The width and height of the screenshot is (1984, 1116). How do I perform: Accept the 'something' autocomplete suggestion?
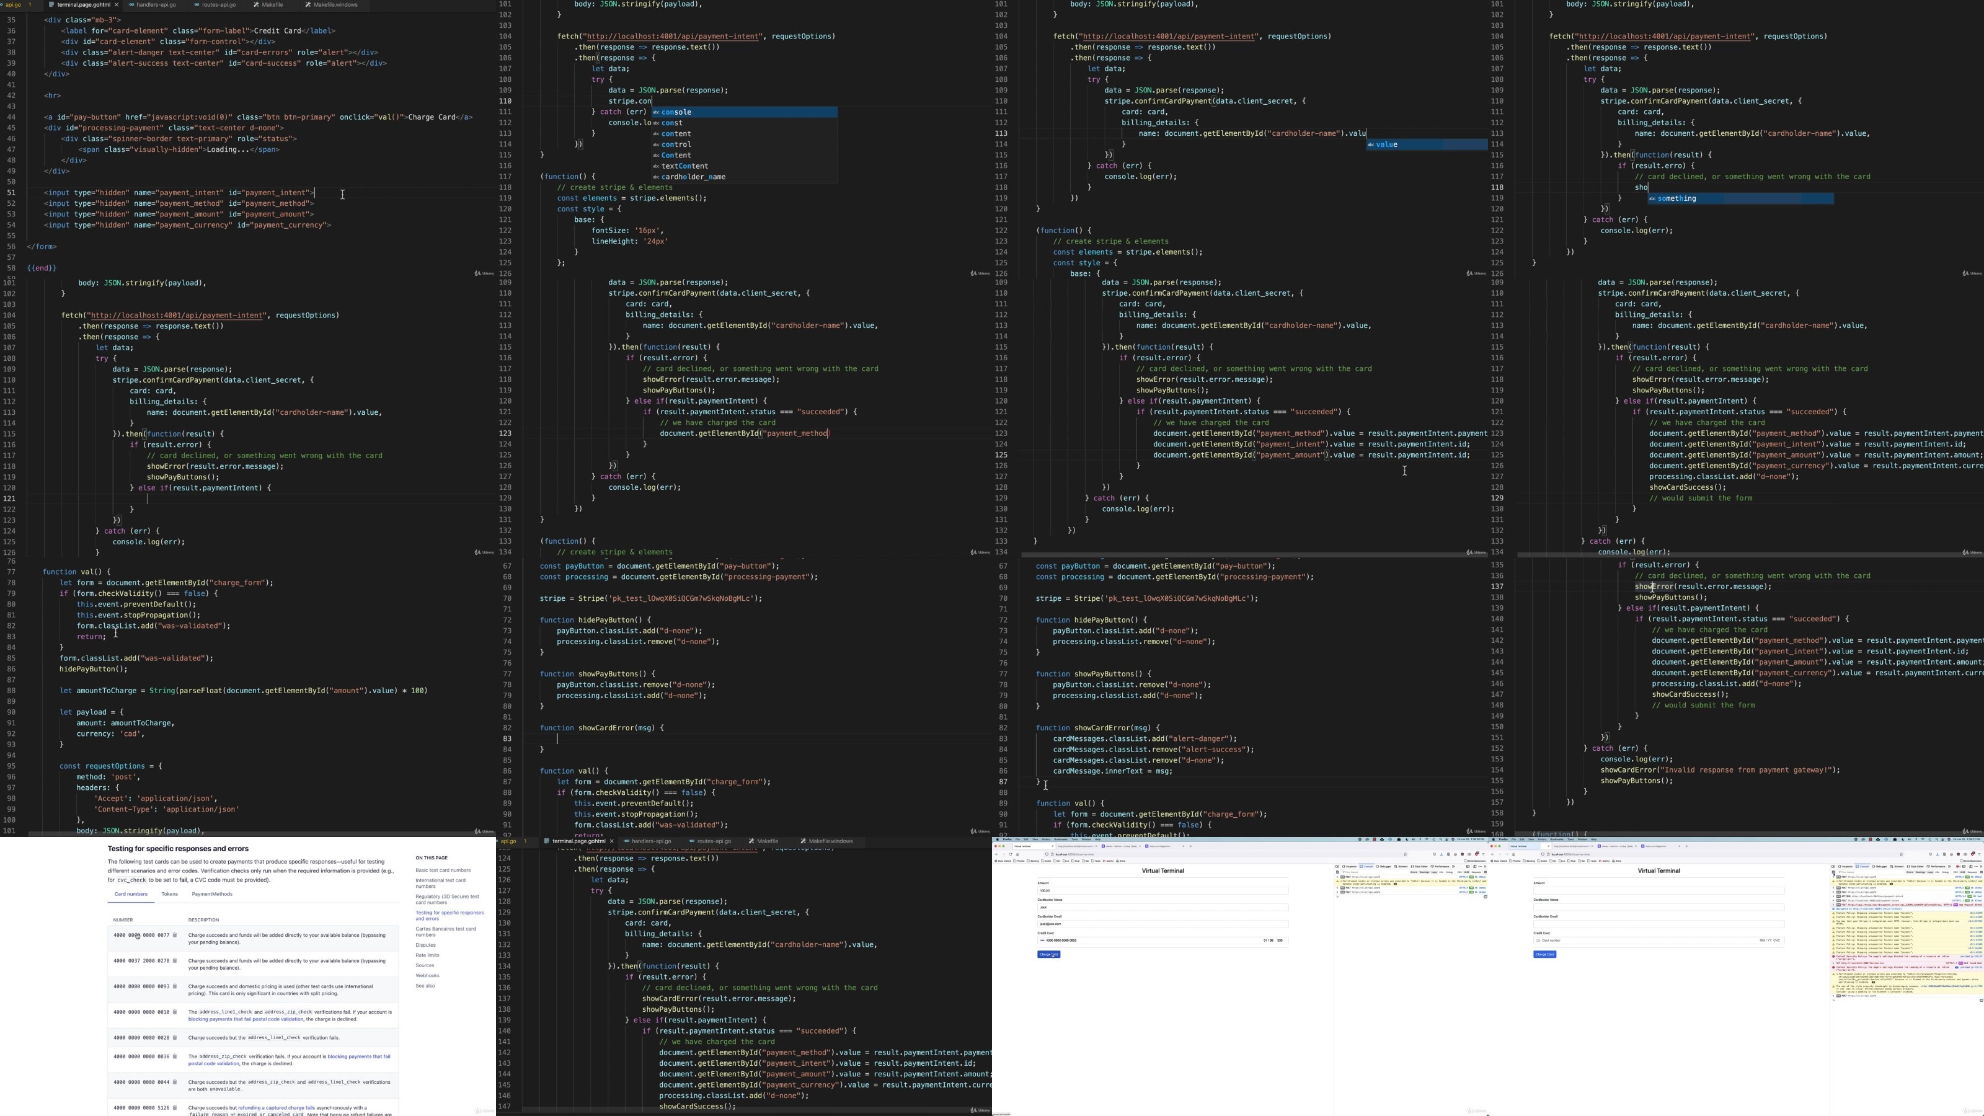pos(1740,198)
